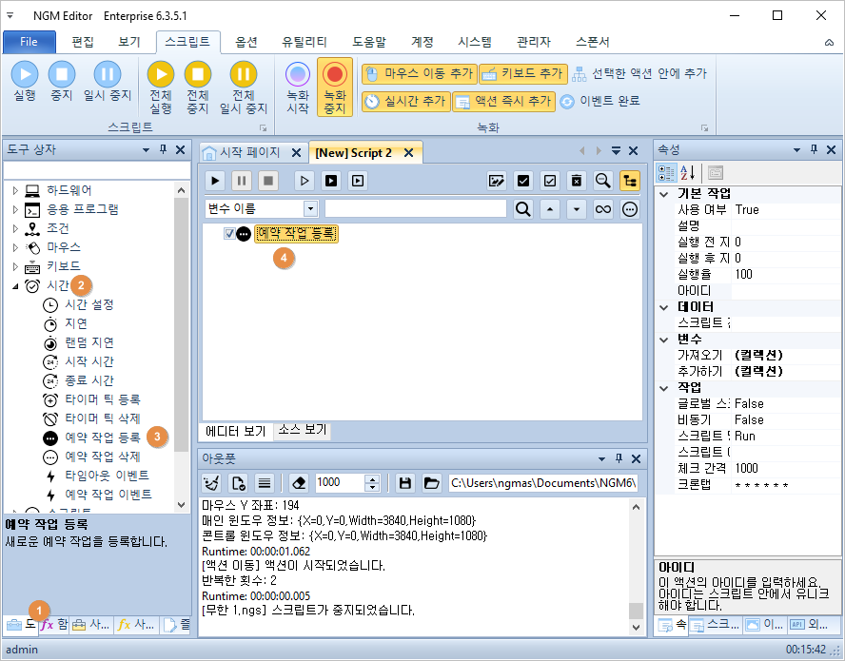Click the categorized view icon in 속성 panel
845x661 pixels.
tap(666, 173)
